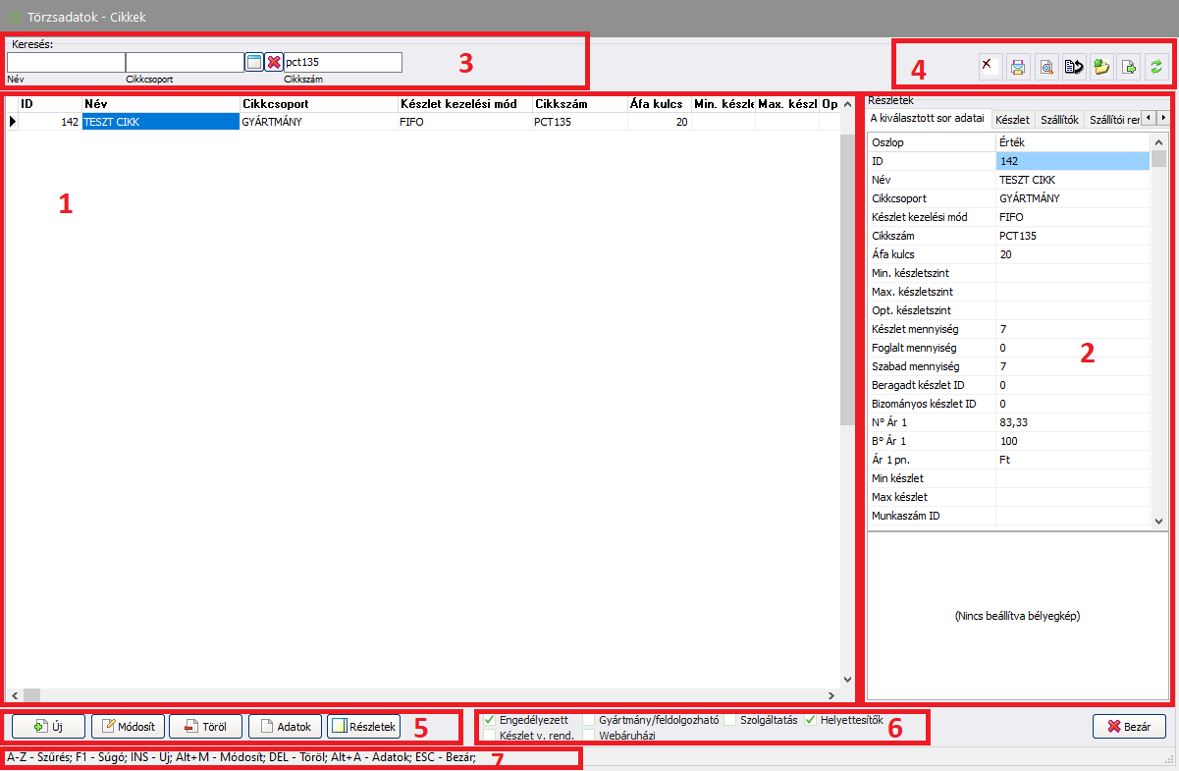Image resolution: width=1179 pixels, height=771 pixels.
Task: Select the TESZT CIKK row in the grid
Action: pyautogui.click(x=160, y=122)
